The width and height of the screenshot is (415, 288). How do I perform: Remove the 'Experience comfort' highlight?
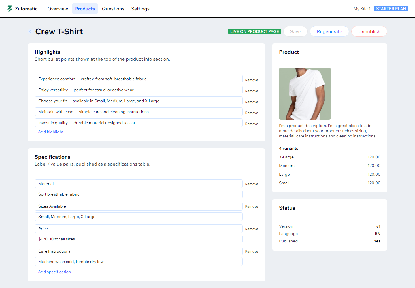click(x=252, y=80)
